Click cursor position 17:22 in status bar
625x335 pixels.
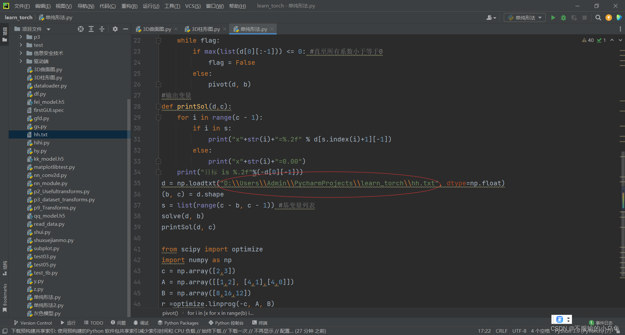click(484, 331)
